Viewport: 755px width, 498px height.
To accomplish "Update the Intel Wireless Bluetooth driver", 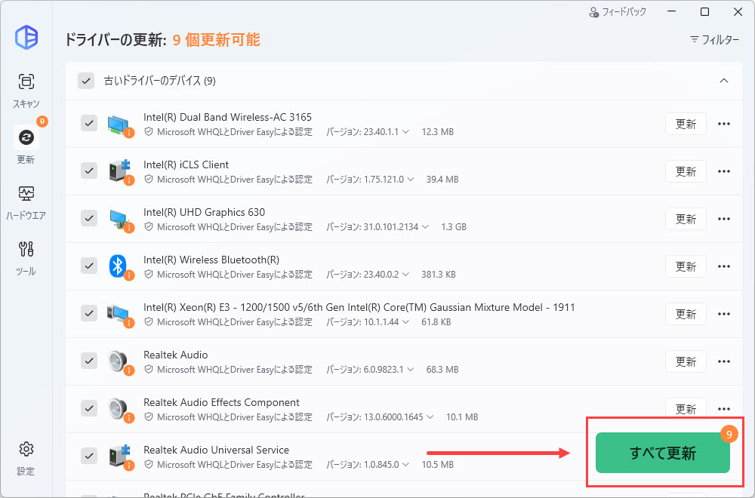I will [686, 266].
